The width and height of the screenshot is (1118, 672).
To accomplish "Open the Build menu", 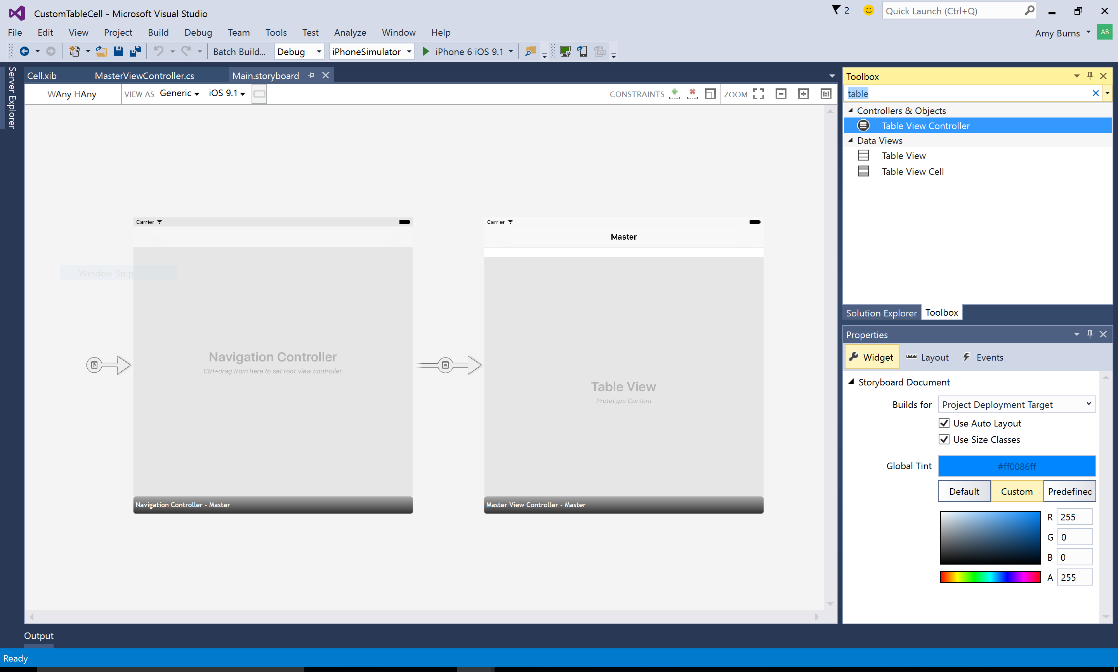I will [158, 32].
